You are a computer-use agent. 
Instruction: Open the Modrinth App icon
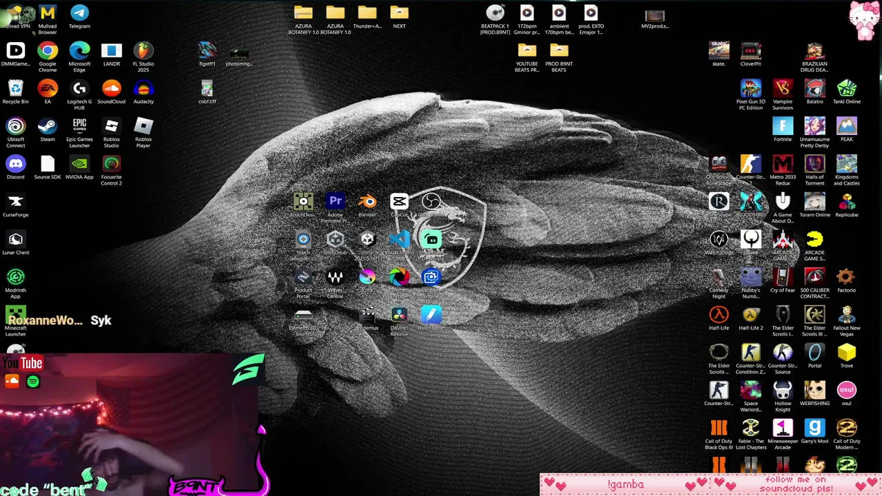(x=15, y=277)
